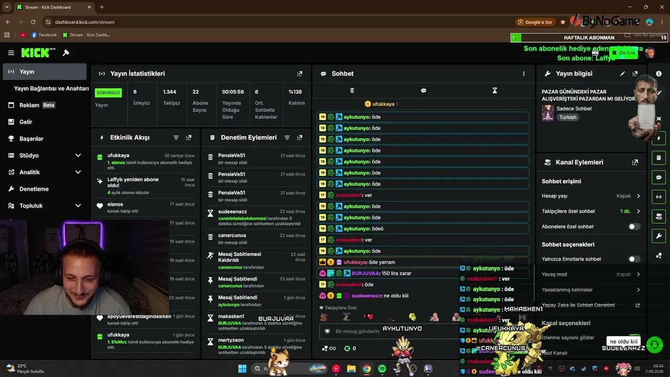This screenshot has width=670, height=377.
Task: Pop out the Yayın İstatistikleri panel
Action: (x=299, y=74)
